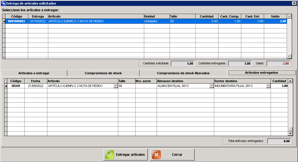Click the Entregar artículos button

pyautogui.click(x=126, y=155)
